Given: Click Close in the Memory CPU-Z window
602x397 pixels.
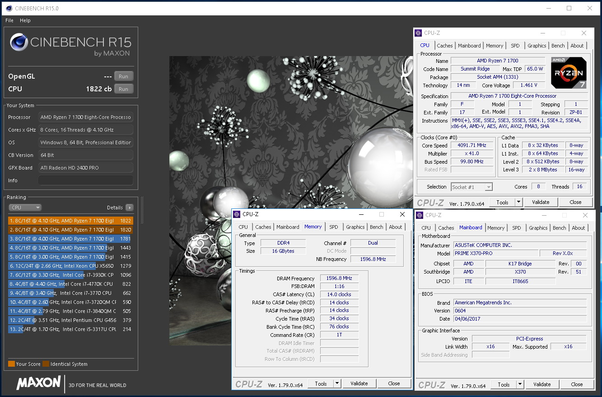Looking at the screenshot, I should pos(394,383).
